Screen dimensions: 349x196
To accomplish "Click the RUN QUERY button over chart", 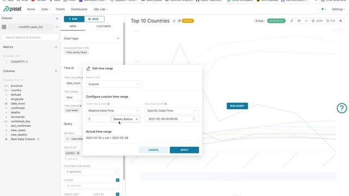I will [x=237, y=106].
